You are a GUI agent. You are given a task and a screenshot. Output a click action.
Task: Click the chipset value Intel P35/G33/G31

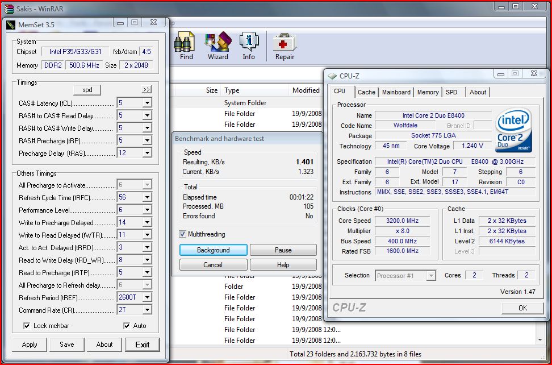pos(76,51)
